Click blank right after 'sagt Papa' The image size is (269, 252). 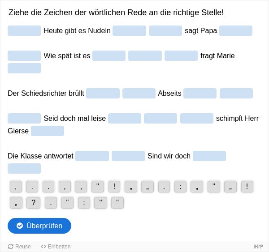[x=236, y=31]
